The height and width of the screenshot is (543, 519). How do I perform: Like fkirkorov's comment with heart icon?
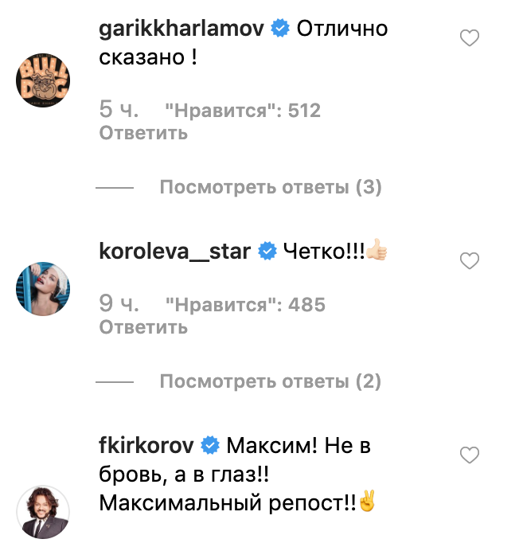click(x=469, y=455)
